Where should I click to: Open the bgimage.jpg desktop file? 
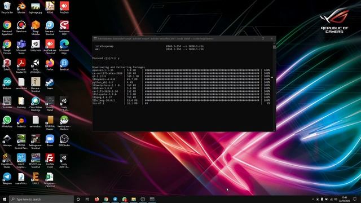click(x=36, y=7)
